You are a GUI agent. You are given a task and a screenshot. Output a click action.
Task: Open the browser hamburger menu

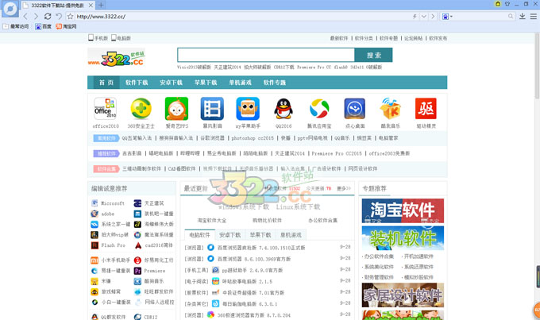533,16
